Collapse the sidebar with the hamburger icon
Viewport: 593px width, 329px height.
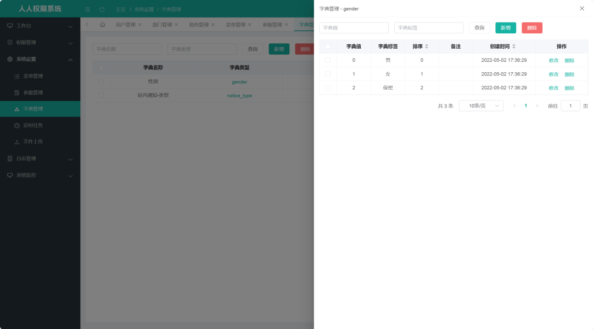coord(87,9)
